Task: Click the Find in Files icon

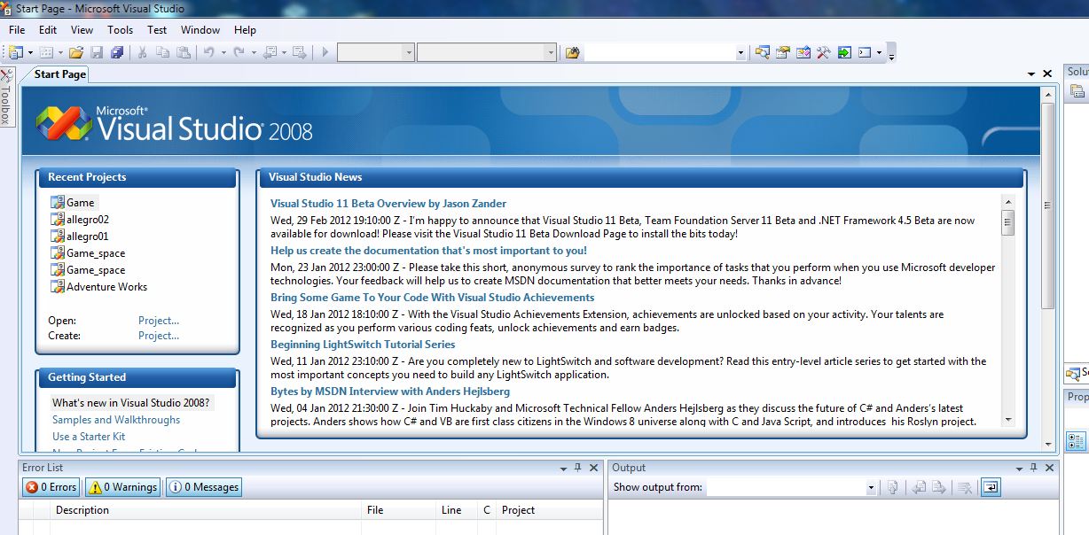Action: [x=572, y=52]
